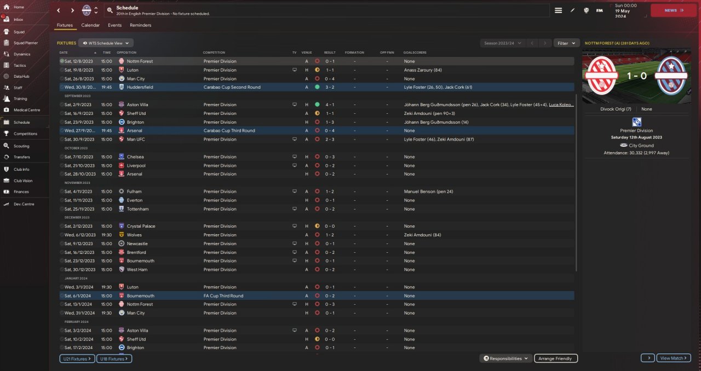Open the Staff sidebar icon
701x371 pixels.
pos(6,88)
